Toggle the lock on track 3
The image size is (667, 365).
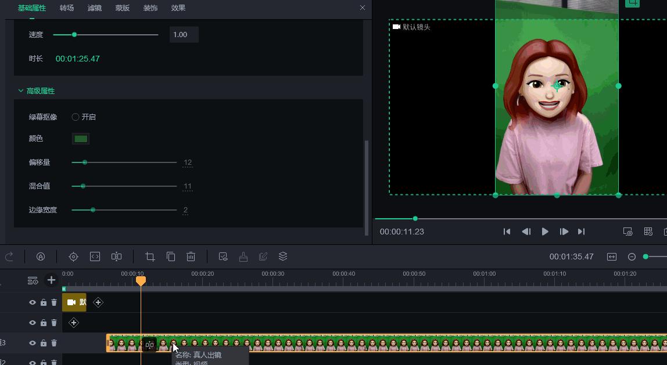coord(44,343)
